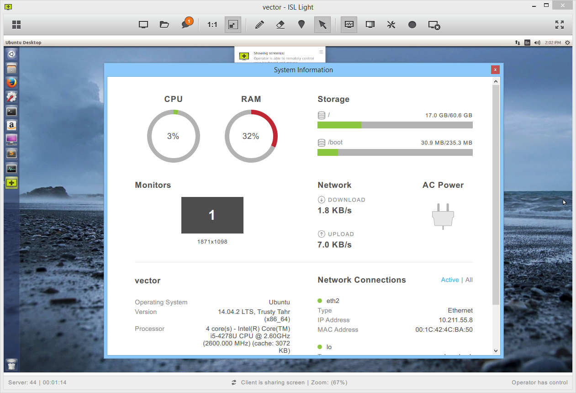
Task: Click the vector computer name heading
Action: (148, 281)
